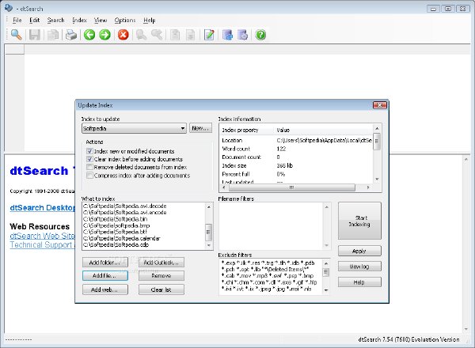The height and width of the screenshot is (348, 475).
Task: Click the Search magnifier toolbar icon
Action: click(16, 35)
